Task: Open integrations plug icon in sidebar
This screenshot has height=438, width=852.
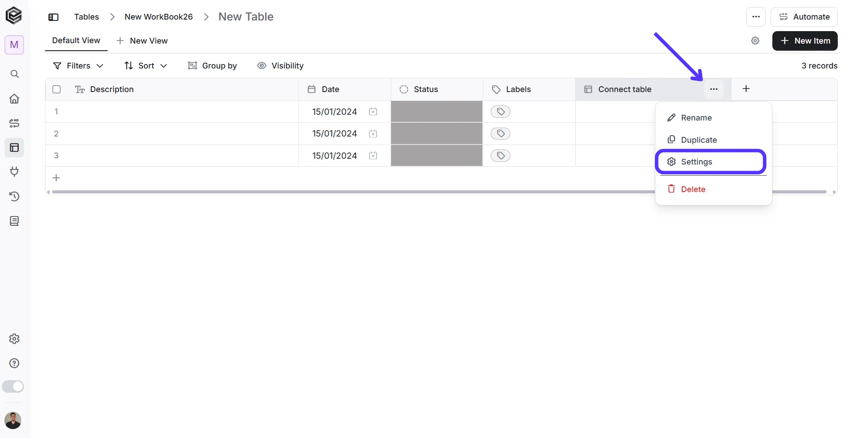Action: (x=14, y=172)
